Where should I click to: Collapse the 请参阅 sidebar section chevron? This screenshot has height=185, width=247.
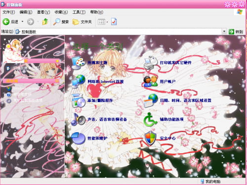pos(57,81)
